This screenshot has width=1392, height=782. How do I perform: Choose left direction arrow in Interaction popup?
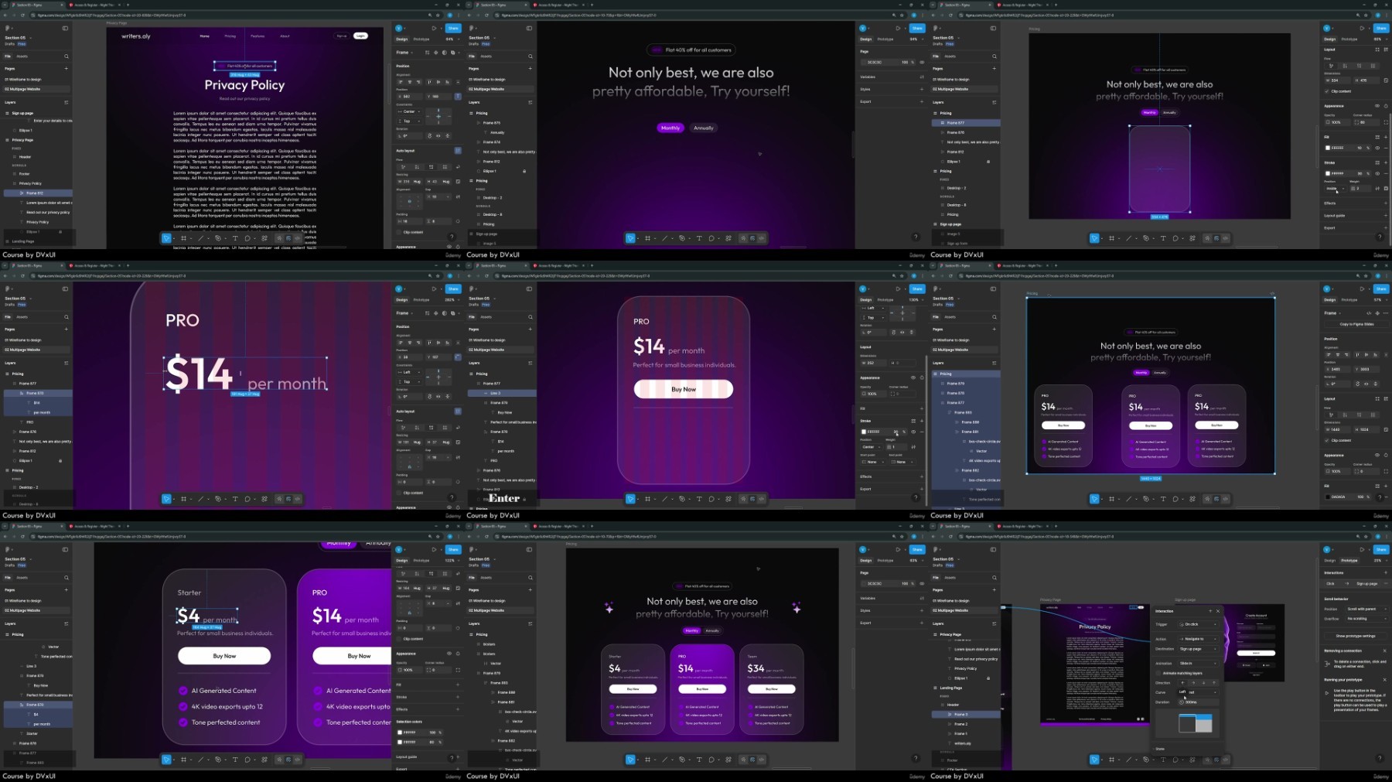1182,682
